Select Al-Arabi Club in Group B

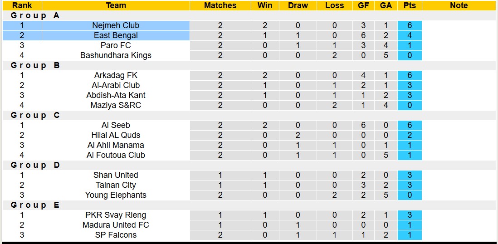[116, 85]
